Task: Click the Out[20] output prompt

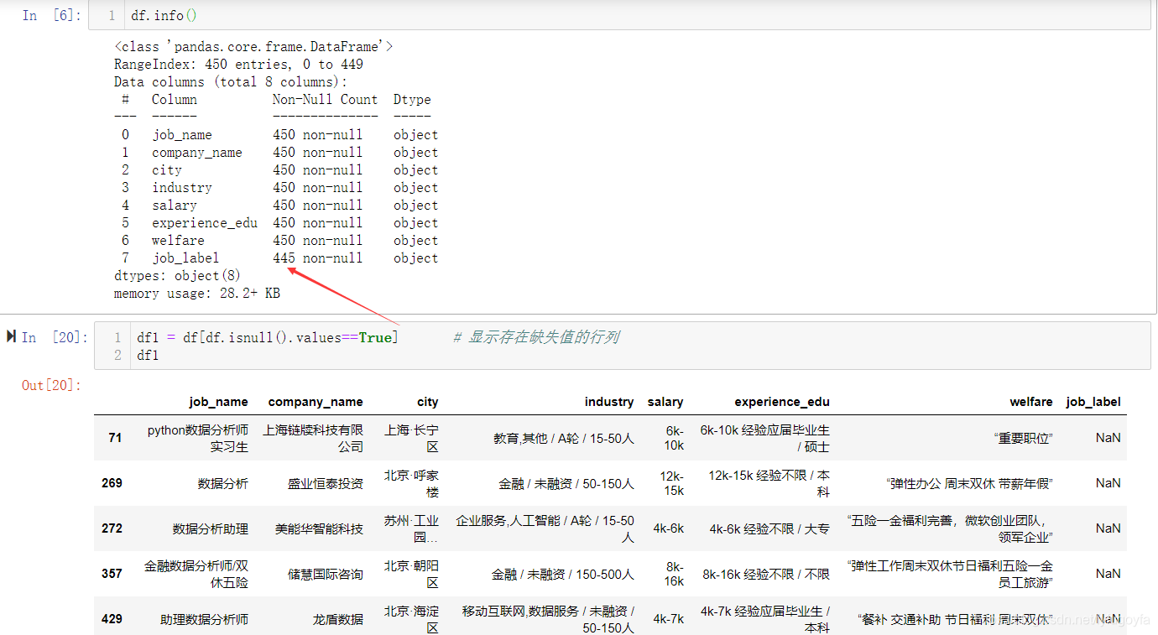Action: click(52, 385)
